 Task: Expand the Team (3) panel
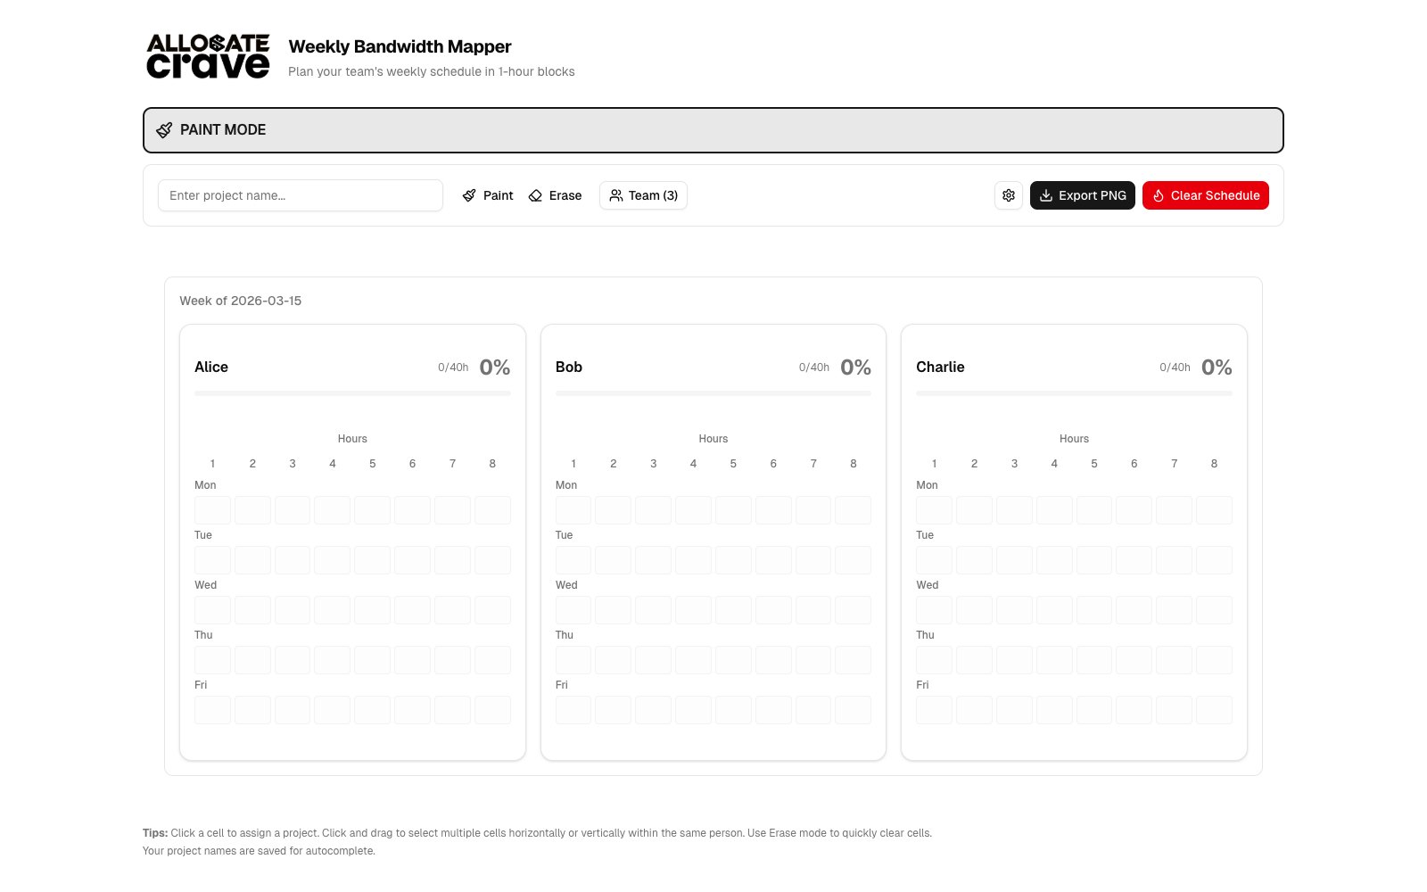click(643, 195)
